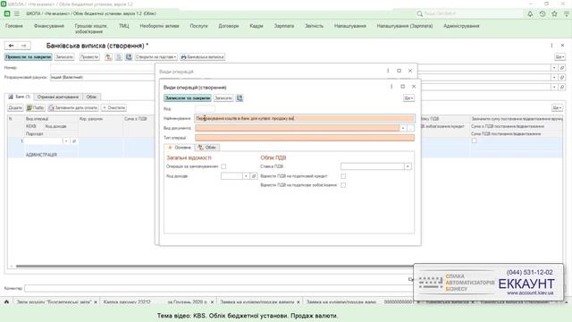The width and height of the screenshot is (572, 322).
Task: Switch to the Основна tab in the dialog
Action: pyautogui.click(x=179, y=148)
